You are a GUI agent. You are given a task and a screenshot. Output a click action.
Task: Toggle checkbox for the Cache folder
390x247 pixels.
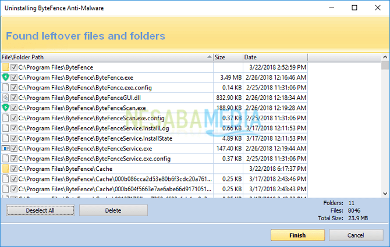tap(14, 169)
